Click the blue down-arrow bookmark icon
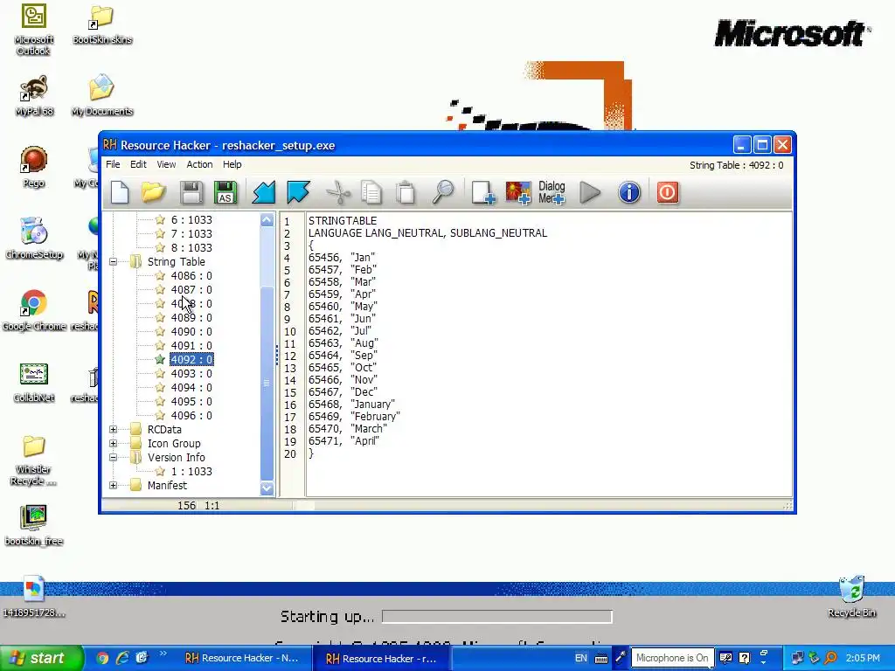The width and height of the screenshot is (895, 671). 299,192
